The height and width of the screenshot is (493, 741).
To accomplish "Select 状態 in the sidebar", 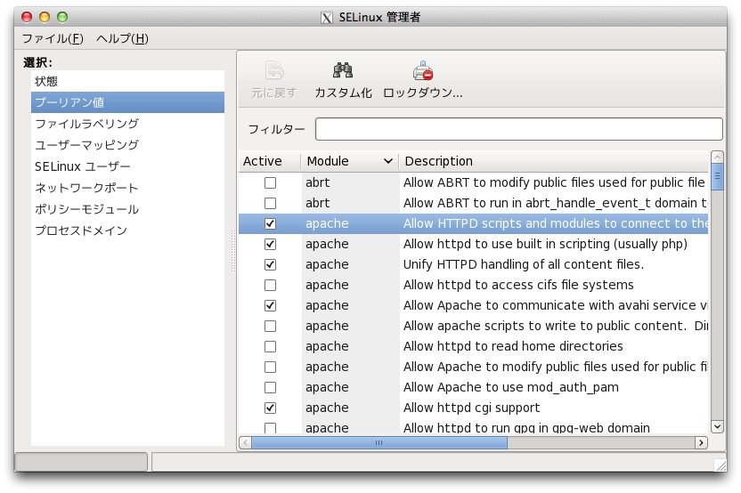I will point(127,81).
